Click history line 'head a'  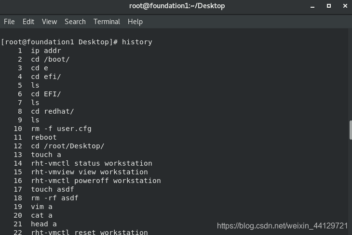44,224
